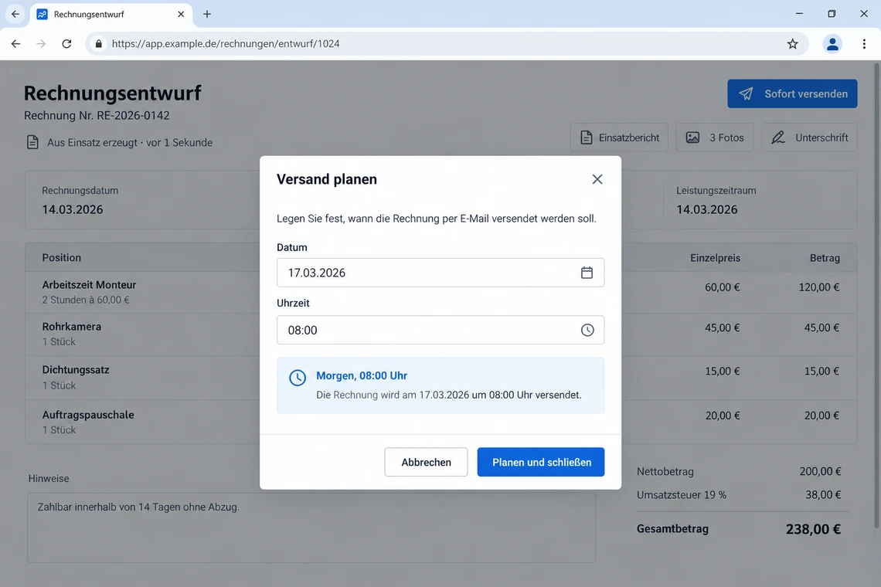Select the Rechnungsentwurf browser tab
881x587 pixels.
pyautogui.click(x=111, y=14)
